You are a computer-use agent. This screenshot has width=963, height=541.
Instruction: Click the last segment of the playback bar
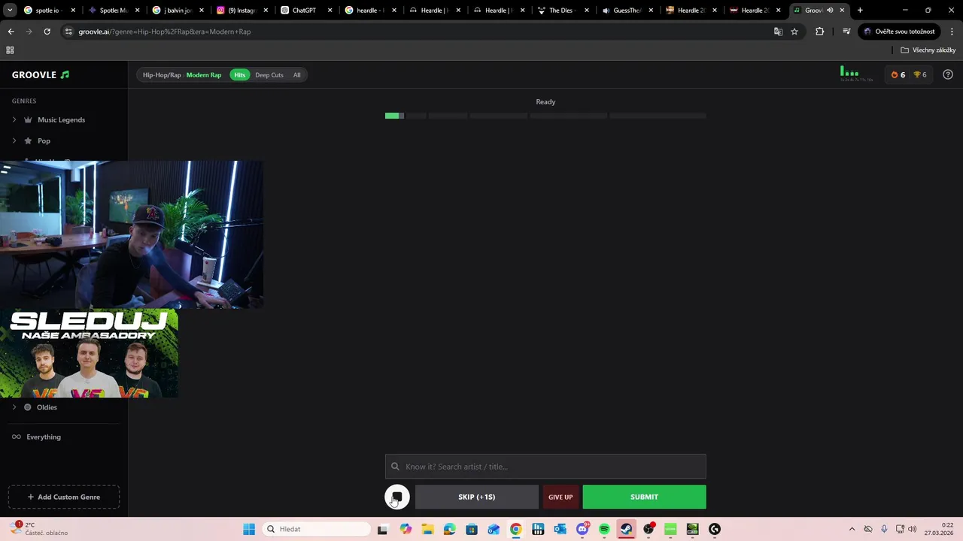[x=658, y=116]
